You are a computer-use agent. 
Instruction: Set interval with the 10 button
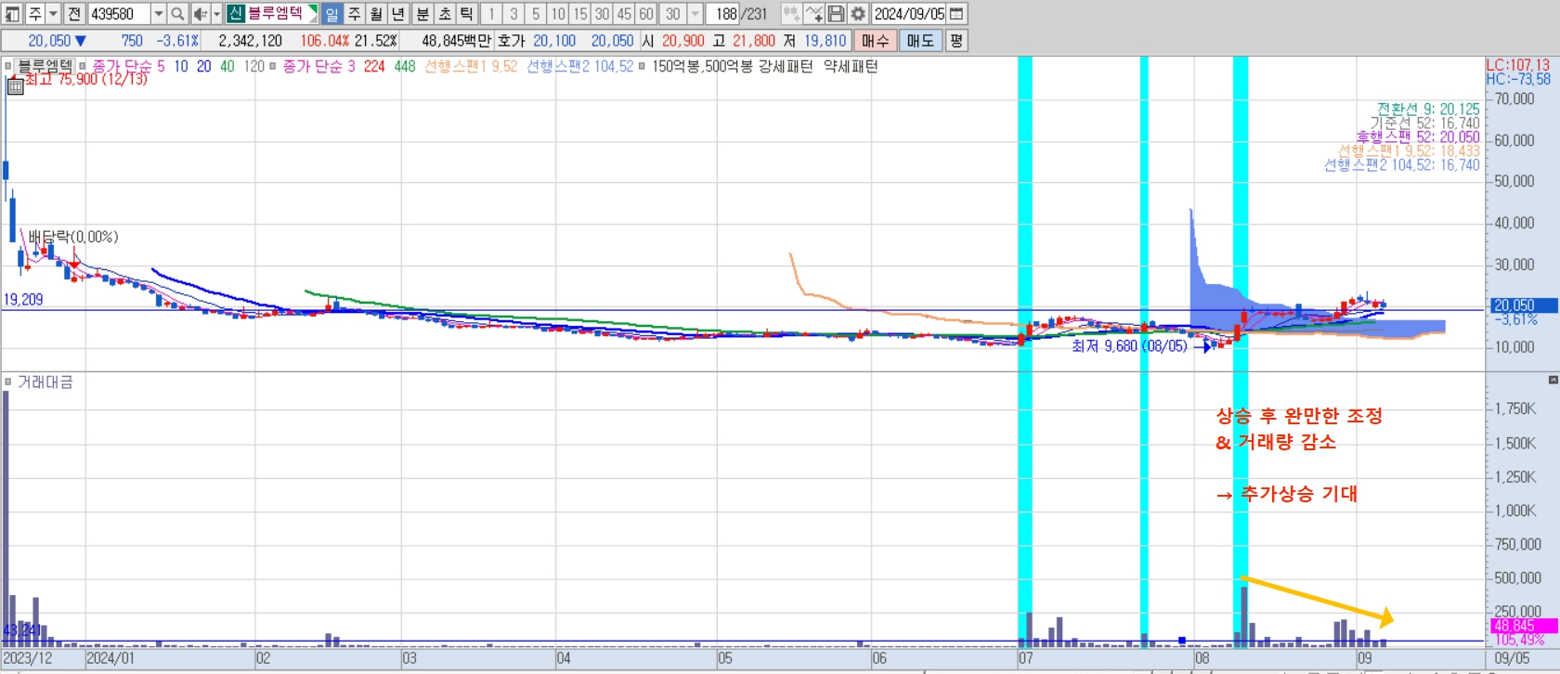[x=558, y=14]
